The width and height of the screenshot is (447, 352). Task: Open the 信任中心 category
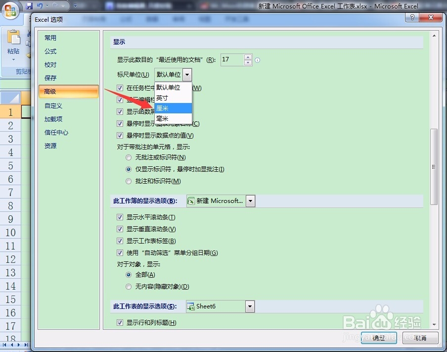point(56,133)
